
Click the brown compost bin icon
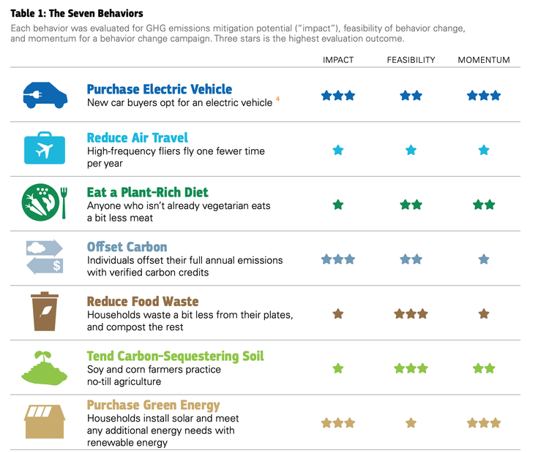click(45, 311)
